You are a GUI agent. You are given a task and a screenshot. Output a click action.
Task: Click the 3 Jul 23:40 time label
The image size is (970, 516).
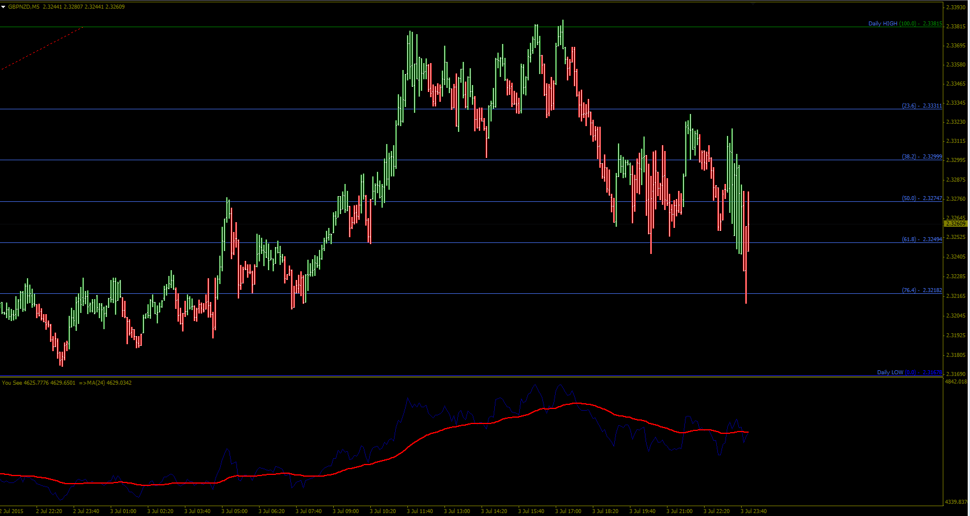click(753, 511)
